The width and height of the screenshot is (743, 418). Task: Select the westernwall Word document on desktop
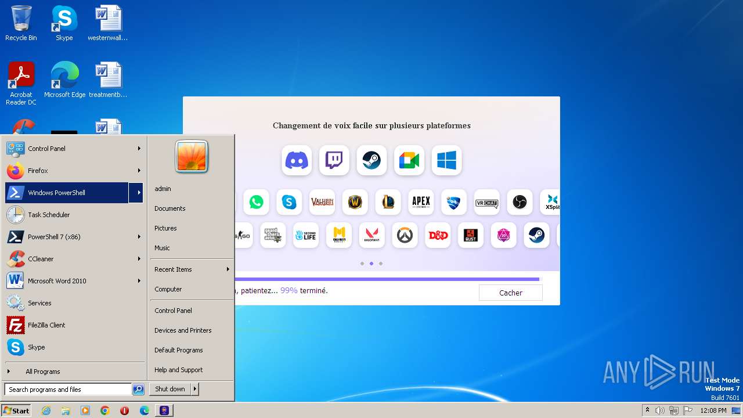click(x=108, y=23)
